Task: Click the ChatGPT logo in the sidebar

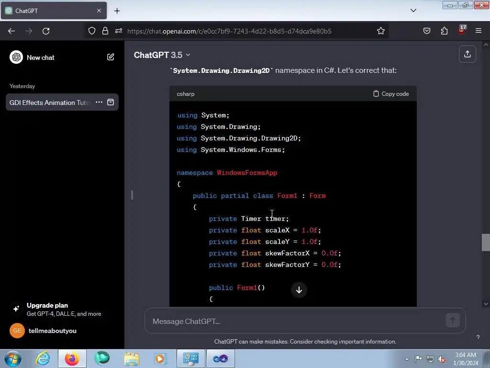Action: [x=16, y=57]
